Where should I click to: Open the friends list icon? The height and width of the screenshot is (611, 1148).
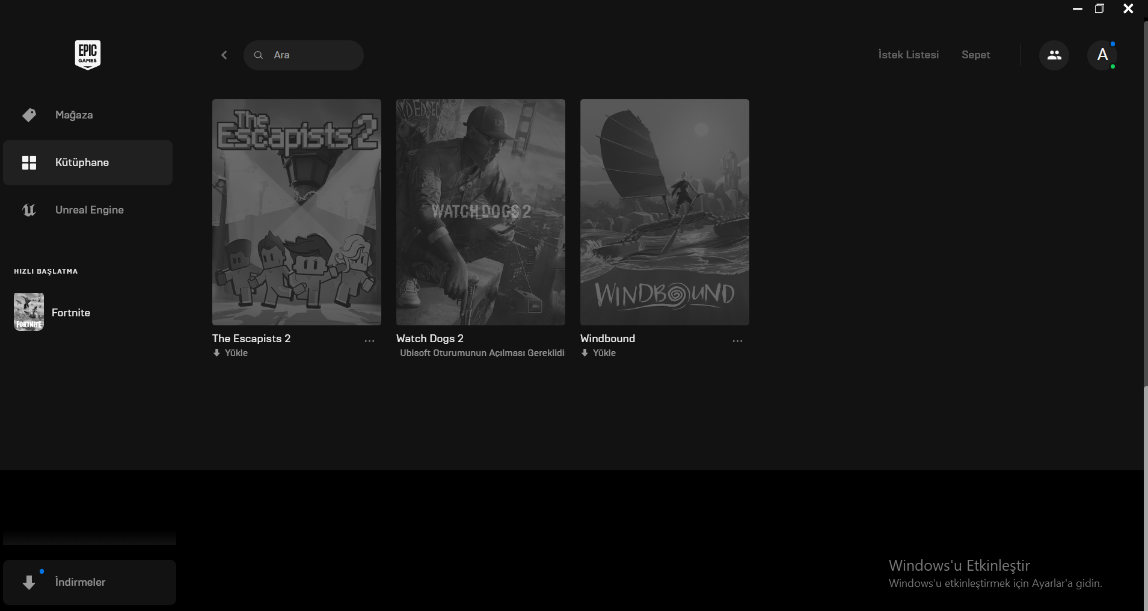click(x=1054, y=55)
